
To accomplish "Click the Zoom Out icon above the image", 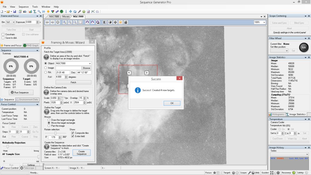I will click(70, 22).
